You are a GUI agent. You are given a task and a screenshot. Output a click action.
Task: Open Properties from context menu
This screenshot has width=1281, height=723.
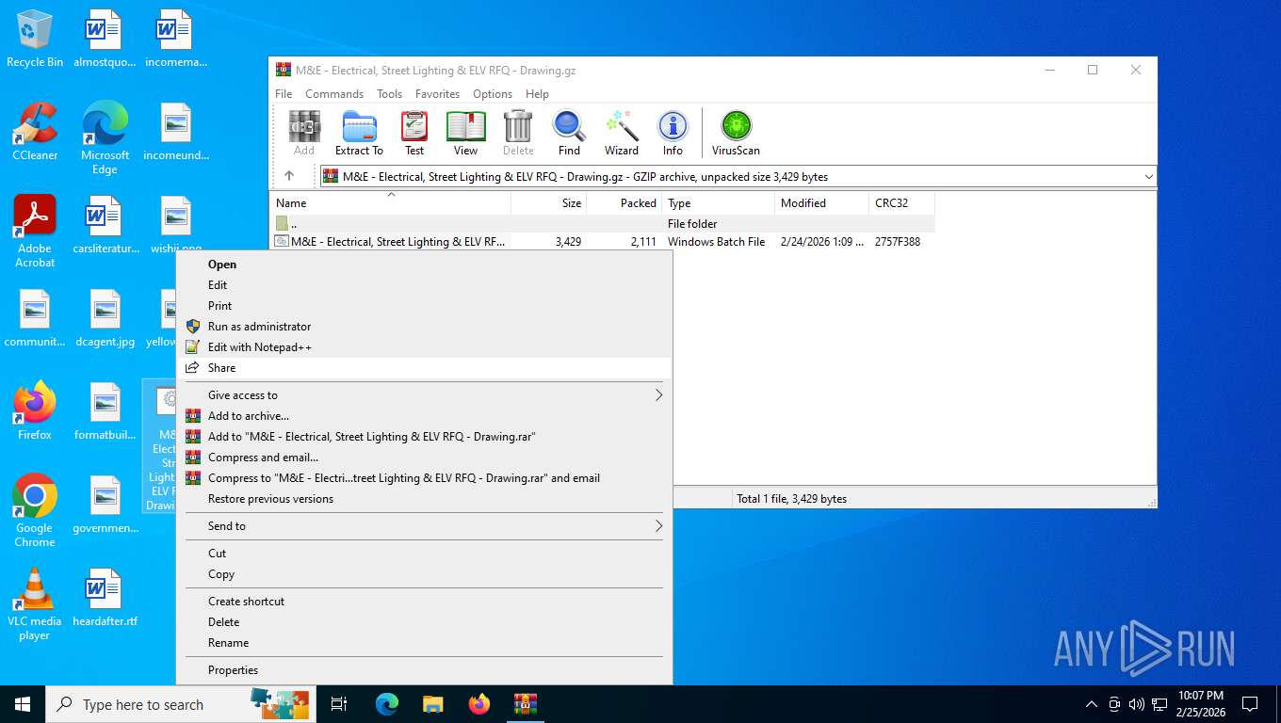[424, 670]
